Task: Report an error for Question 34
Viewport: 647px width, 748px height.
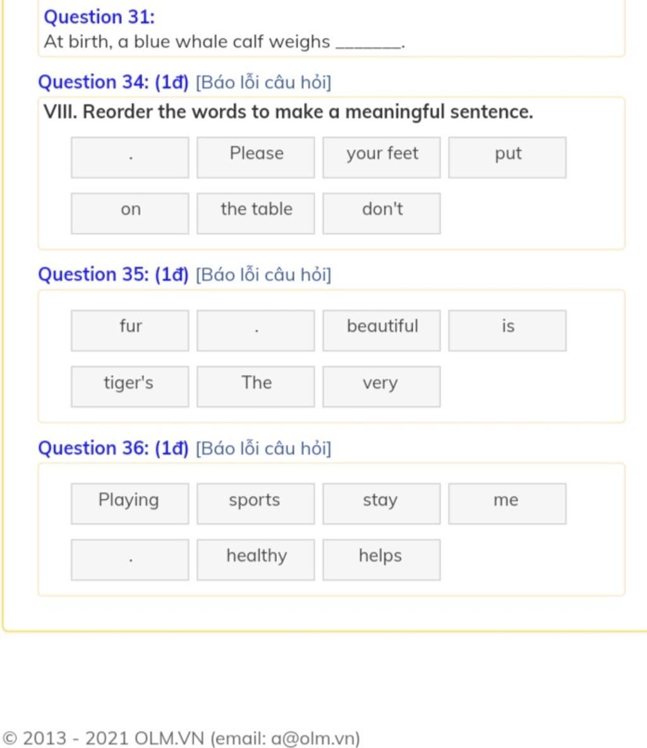Action: 263,82
